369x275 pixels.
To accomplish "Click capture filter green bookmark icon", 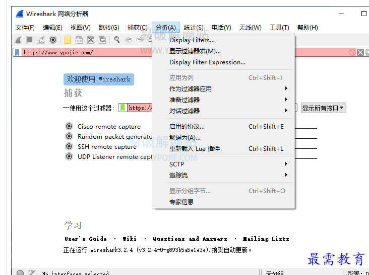I will click(122, 108).
